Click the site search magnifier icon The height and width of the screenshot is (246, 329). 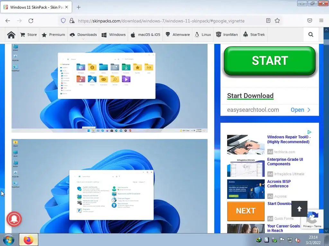coord(311,35)
